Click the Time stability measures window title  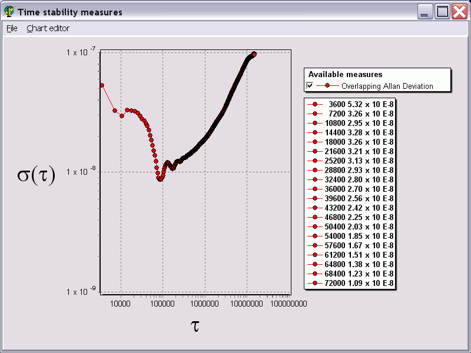click(70, 12)
